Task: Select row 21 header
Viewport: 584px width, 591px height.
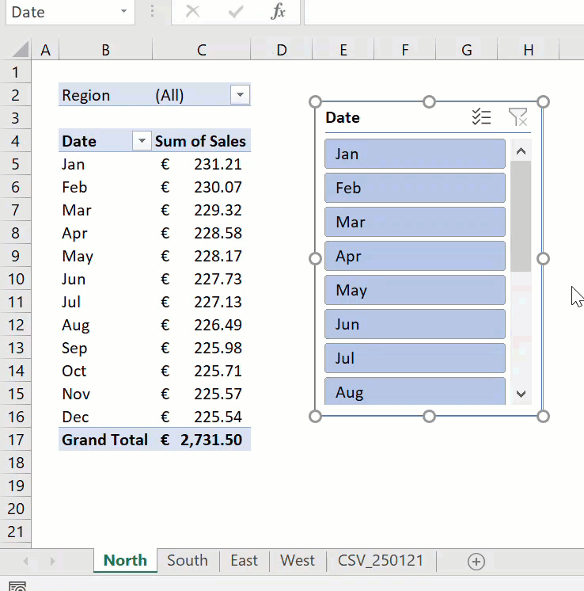Action: coord(16,532)
